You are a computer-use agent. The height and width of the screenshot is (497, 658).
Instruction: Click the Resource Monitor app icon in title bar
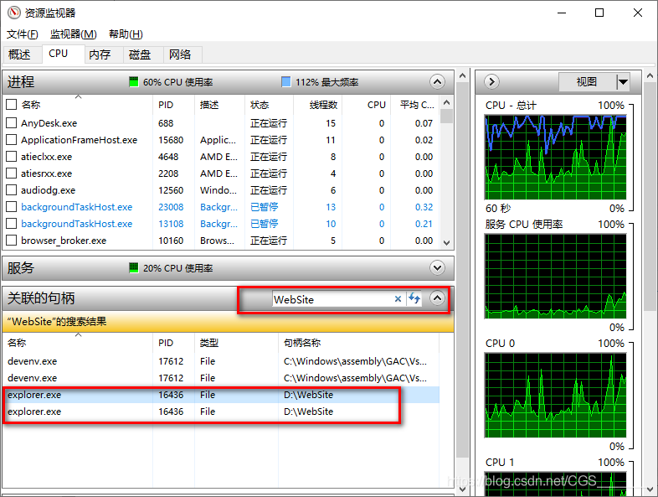point(13,13)
